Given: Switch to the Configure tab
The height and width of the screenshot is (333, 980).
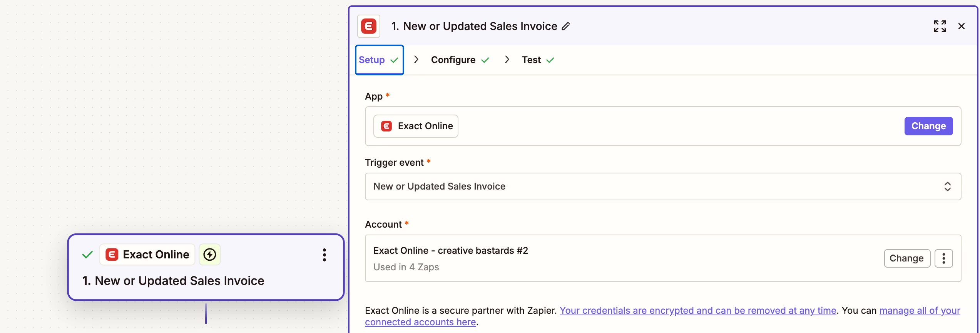Looking at the screenshot, I should click(460, 60).
